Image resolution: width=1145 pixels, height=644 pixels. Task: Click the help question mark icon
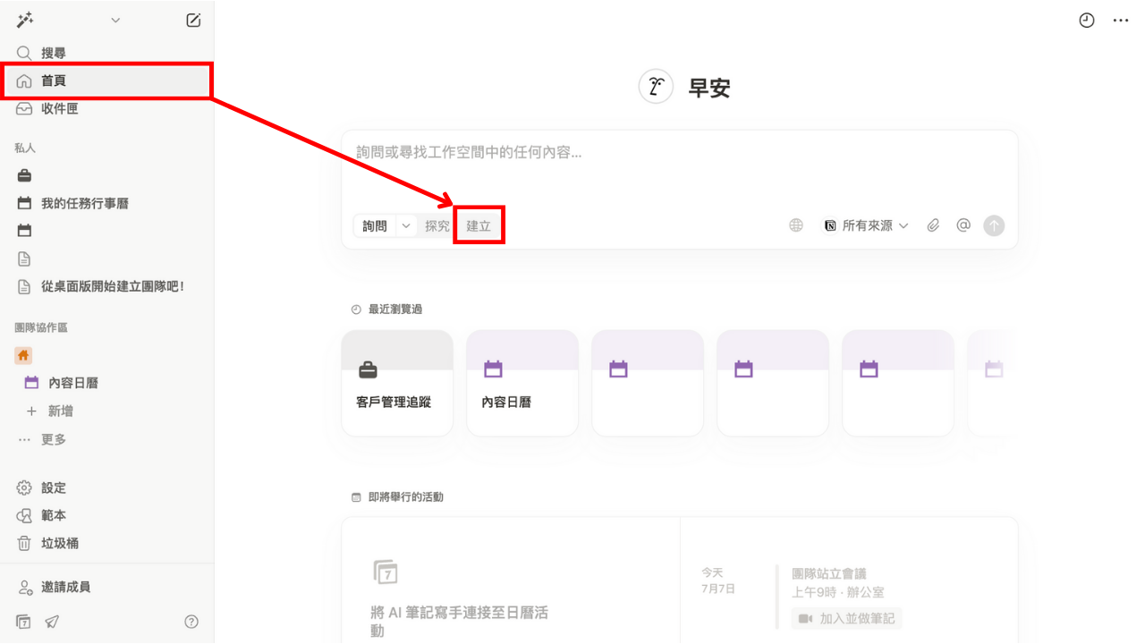click(191, 622)
